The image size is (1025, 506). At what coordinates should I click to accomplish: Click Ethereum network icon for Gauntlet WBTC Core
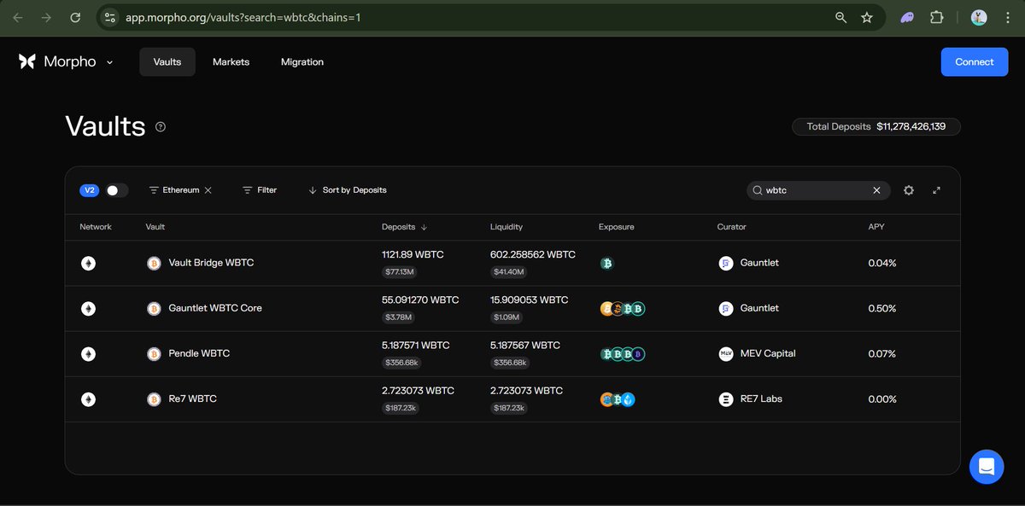click(x=88, y=309)
